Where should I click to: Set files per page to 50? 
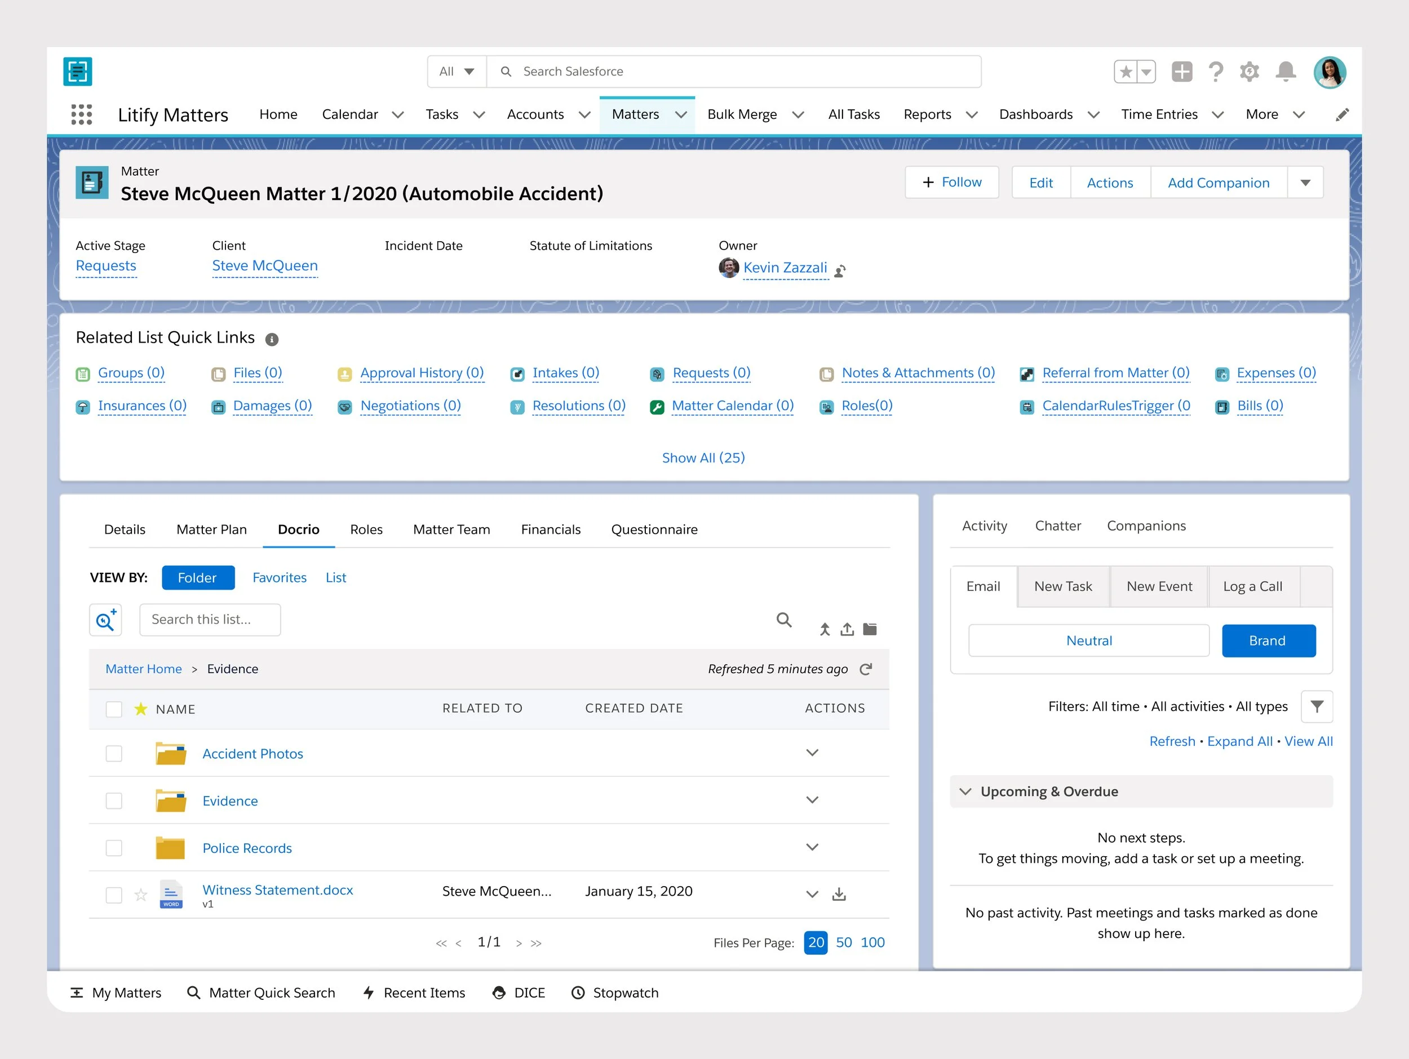click(x=843, y=942)
